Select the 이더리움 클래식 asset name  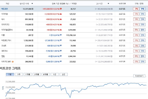(x=7, y=30)
